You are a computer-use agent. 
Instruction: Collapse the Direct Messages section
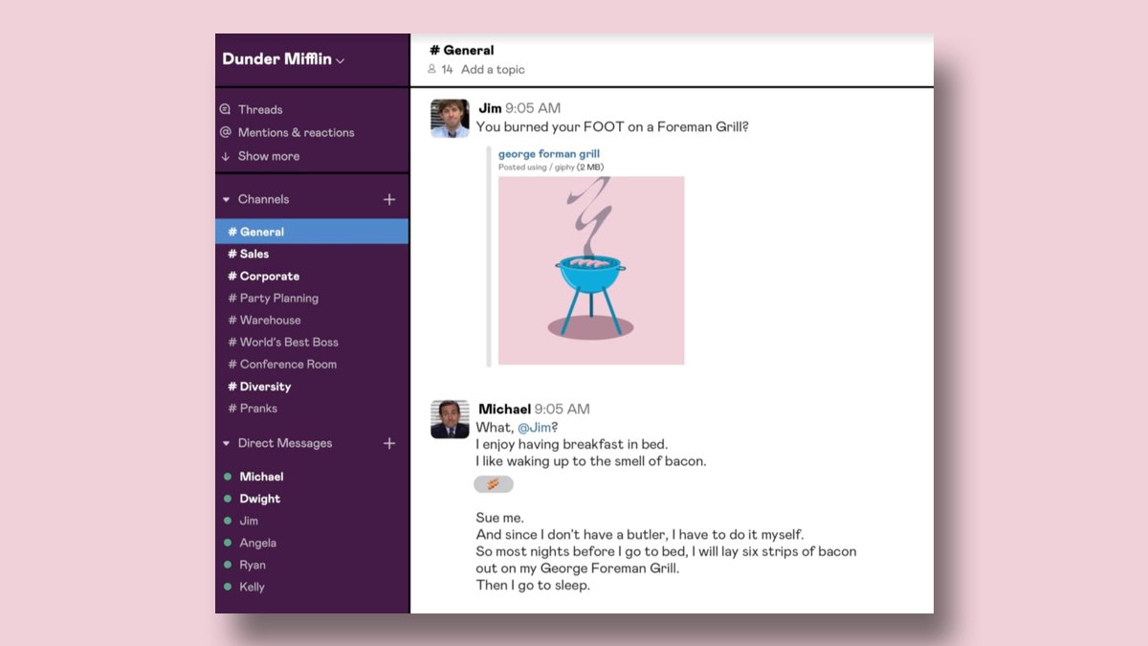coord(226,443)
